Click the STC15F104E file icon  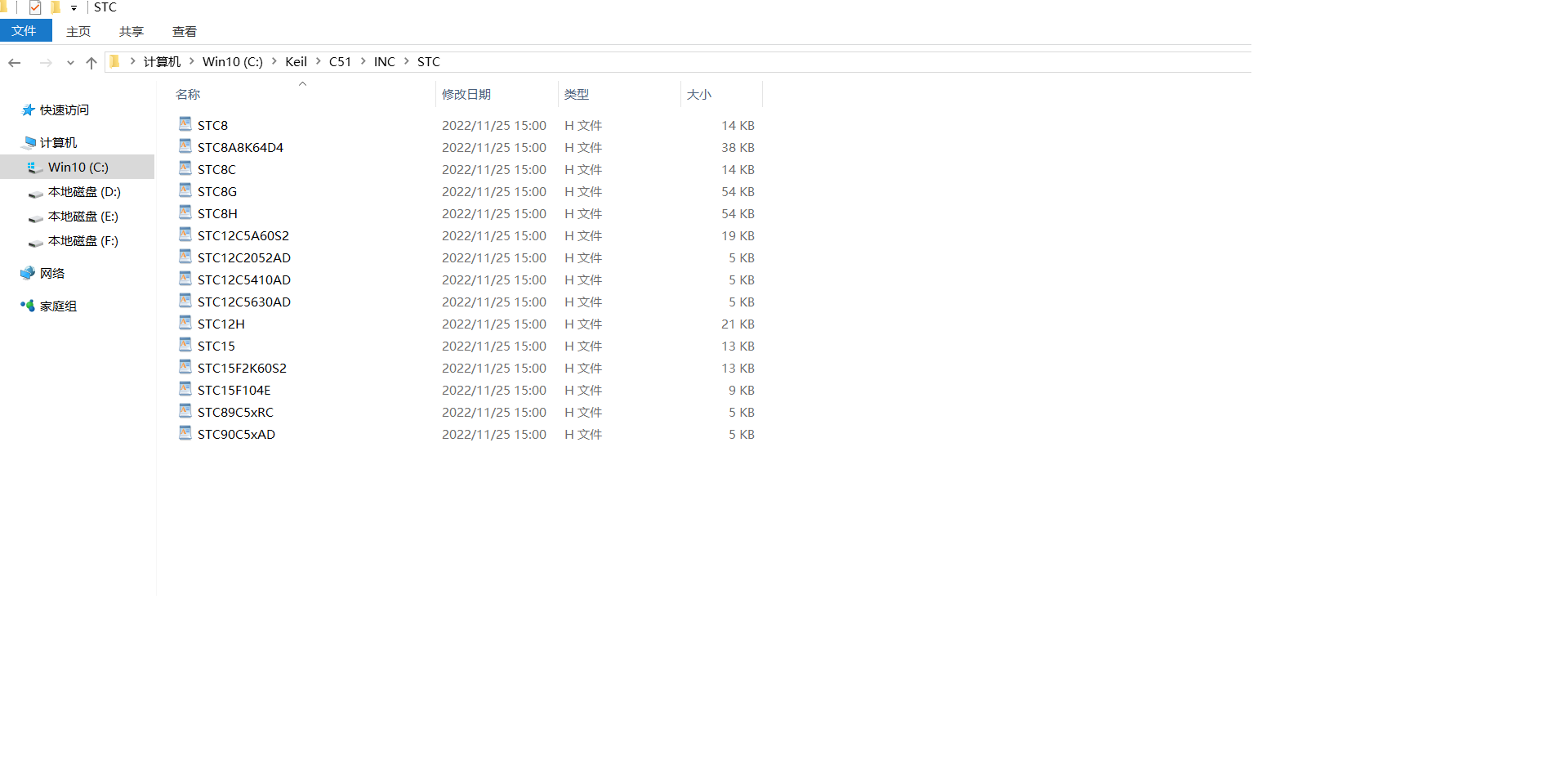pyautogui.click(x=185, y=389)
